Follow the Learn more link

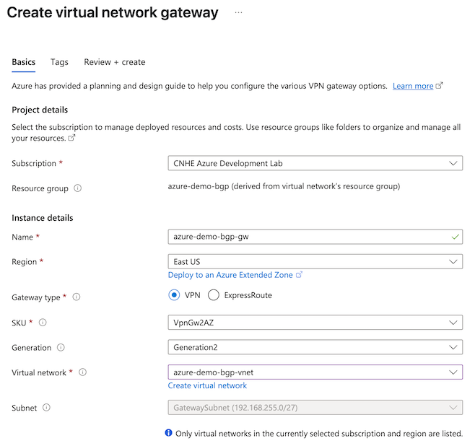point(413,86)
